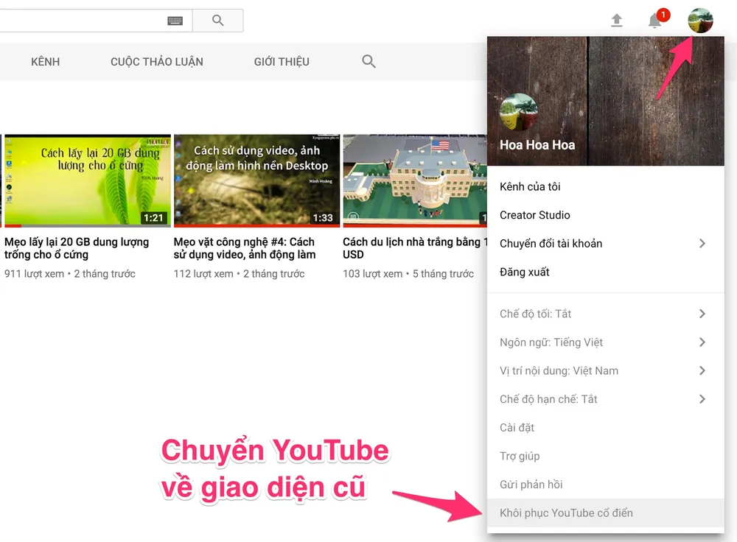
Task: Open the GIỚI THIỆU tab
Action: pyautogui.click(x=282, y=62)
